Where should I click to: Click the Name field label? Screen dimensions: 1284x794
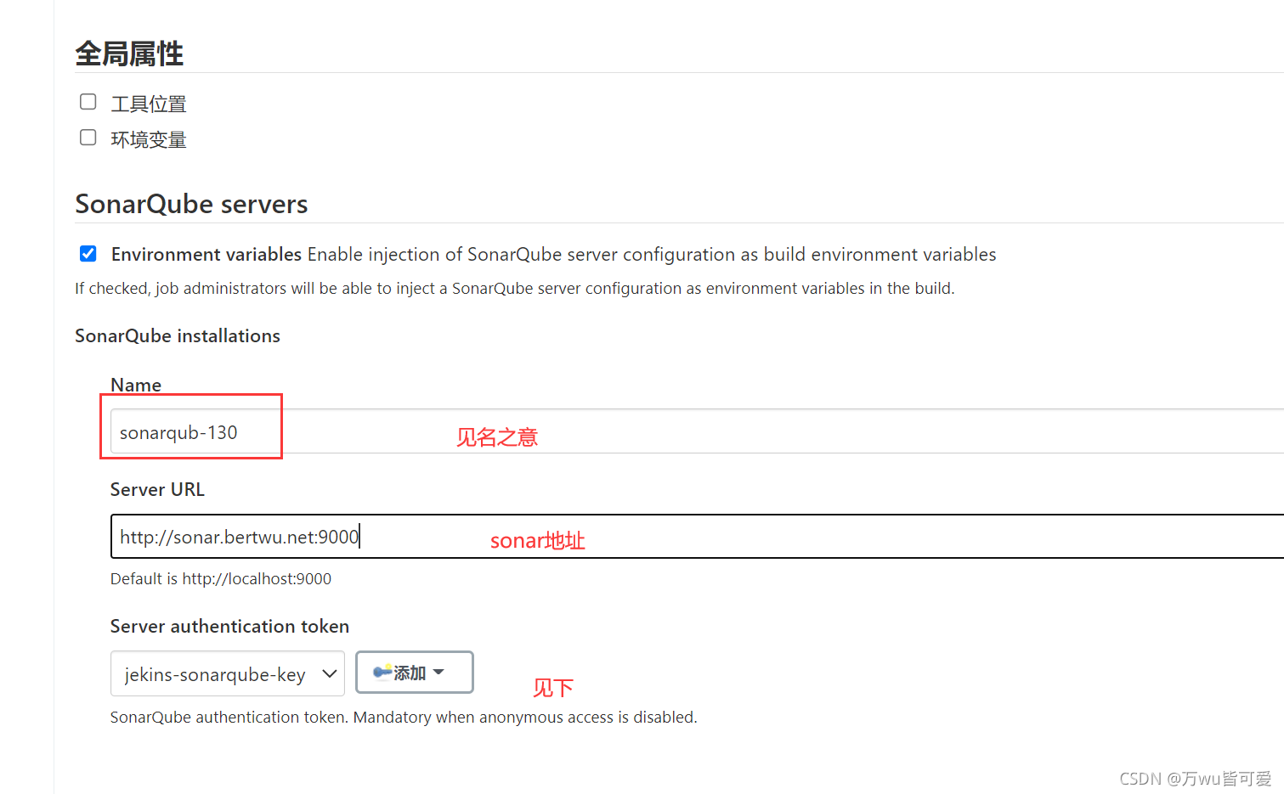tap(136, 385)
